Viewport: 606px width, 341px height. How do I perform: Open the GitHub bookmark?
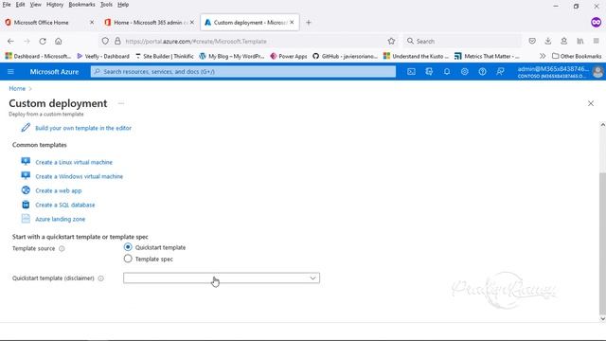click(345, 56)
